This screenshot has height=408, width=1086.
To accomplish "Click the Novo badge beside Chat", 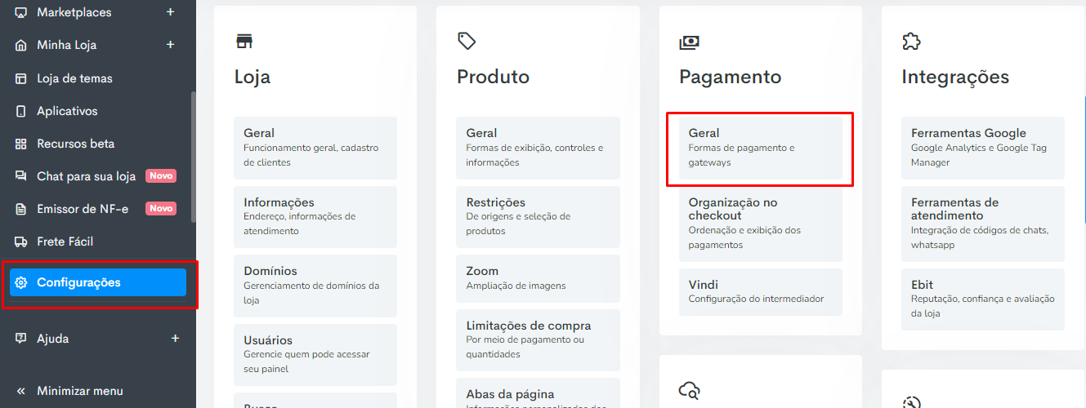I will tap(161, 176).
